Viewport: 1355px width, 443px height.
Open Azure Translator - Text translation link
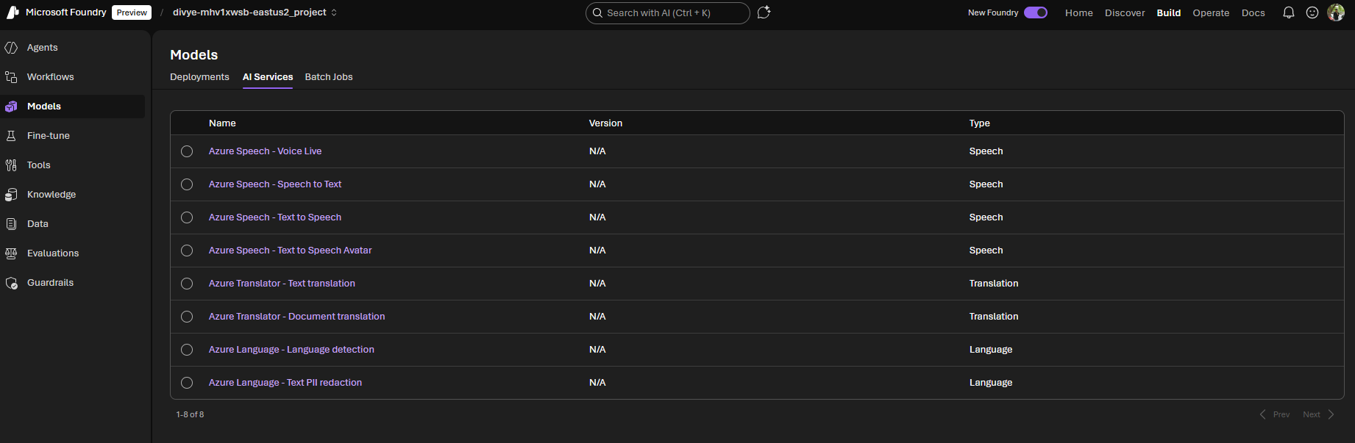282,284
